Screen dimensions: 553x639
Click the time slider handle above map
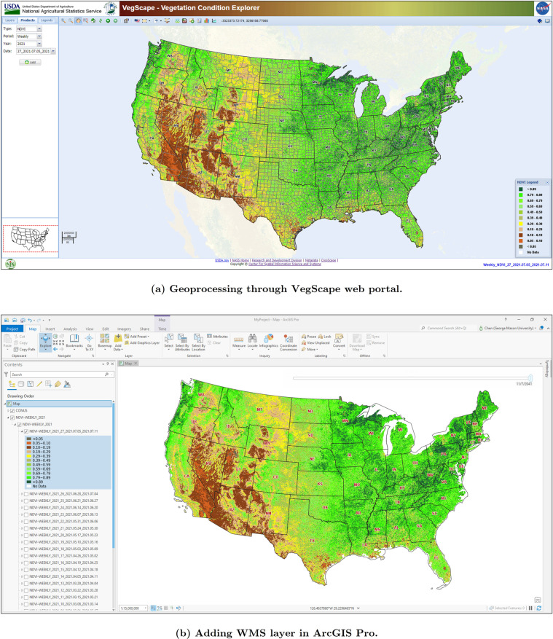tap(530, 378)
